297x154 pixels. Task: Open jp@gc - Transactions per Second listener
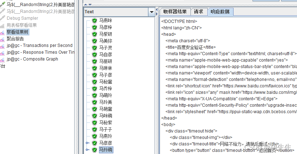39,45
